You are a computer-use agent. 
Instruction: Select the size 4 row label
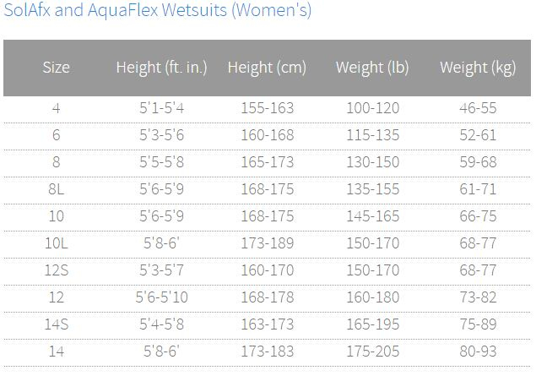[x=56, y=108]
